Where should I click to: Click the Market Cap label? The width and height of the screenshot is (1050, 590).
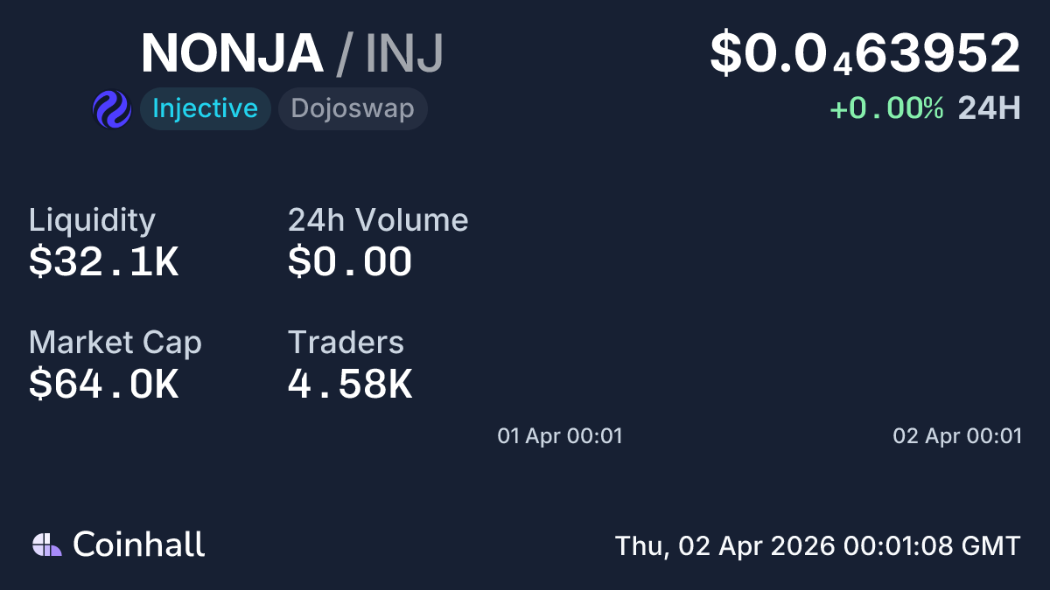pyautogui.click(x=115, y=343)
